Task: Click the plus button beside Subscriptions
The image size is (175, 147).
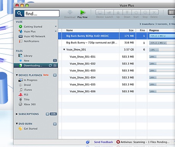Action: [48, 114]
